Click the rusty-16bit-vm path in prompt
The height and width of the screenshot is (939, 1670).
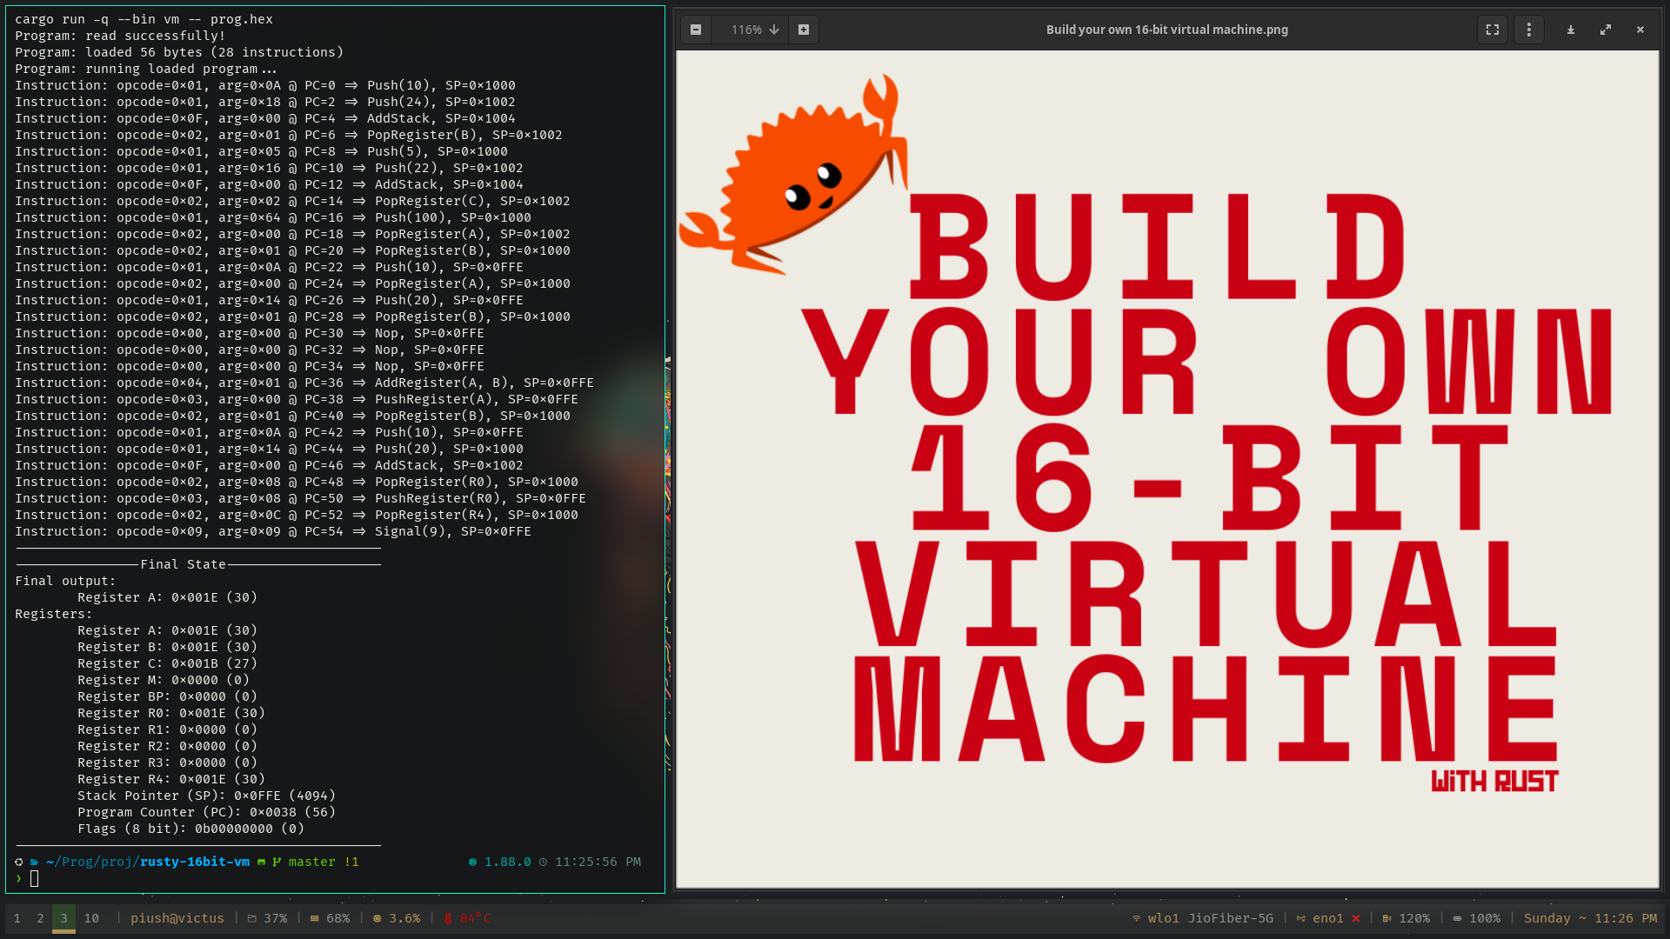pyautogui.click(x=195, y=862)
